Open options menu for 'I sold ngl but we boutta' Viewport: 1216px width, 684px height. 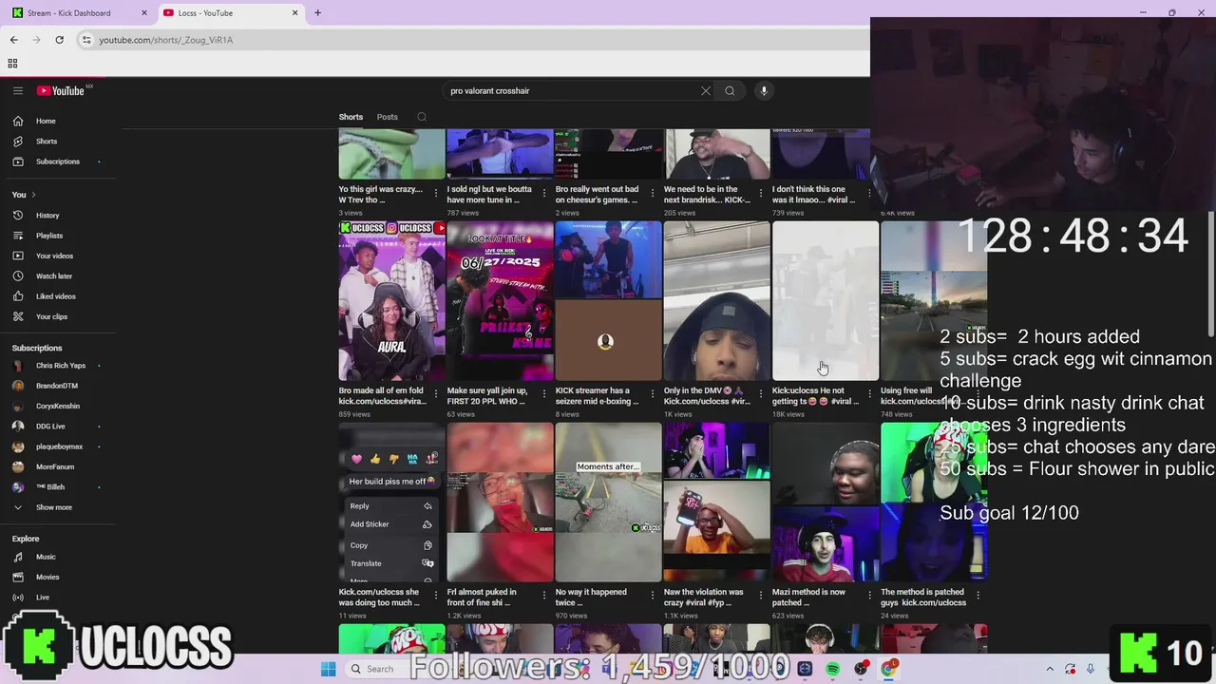544,193
